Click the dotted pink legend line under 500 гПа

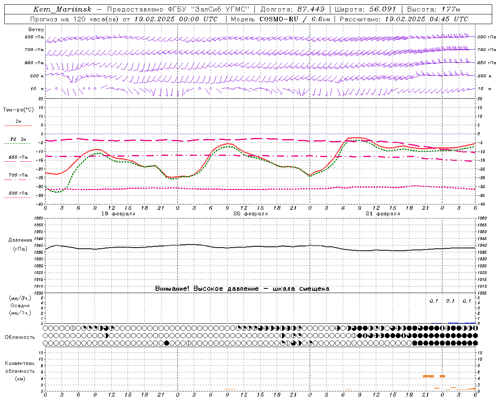[x=17, y=197]
